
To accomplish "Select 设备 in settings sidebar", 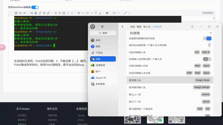I will 103,59.
